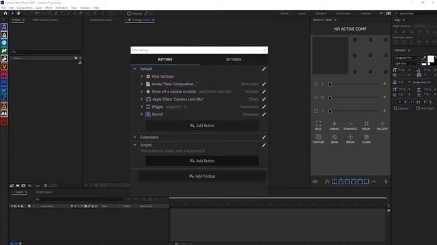The image size is (437, 245).
Task: Click the green M icon in KBar sidebar
Action: click(4, 50)
